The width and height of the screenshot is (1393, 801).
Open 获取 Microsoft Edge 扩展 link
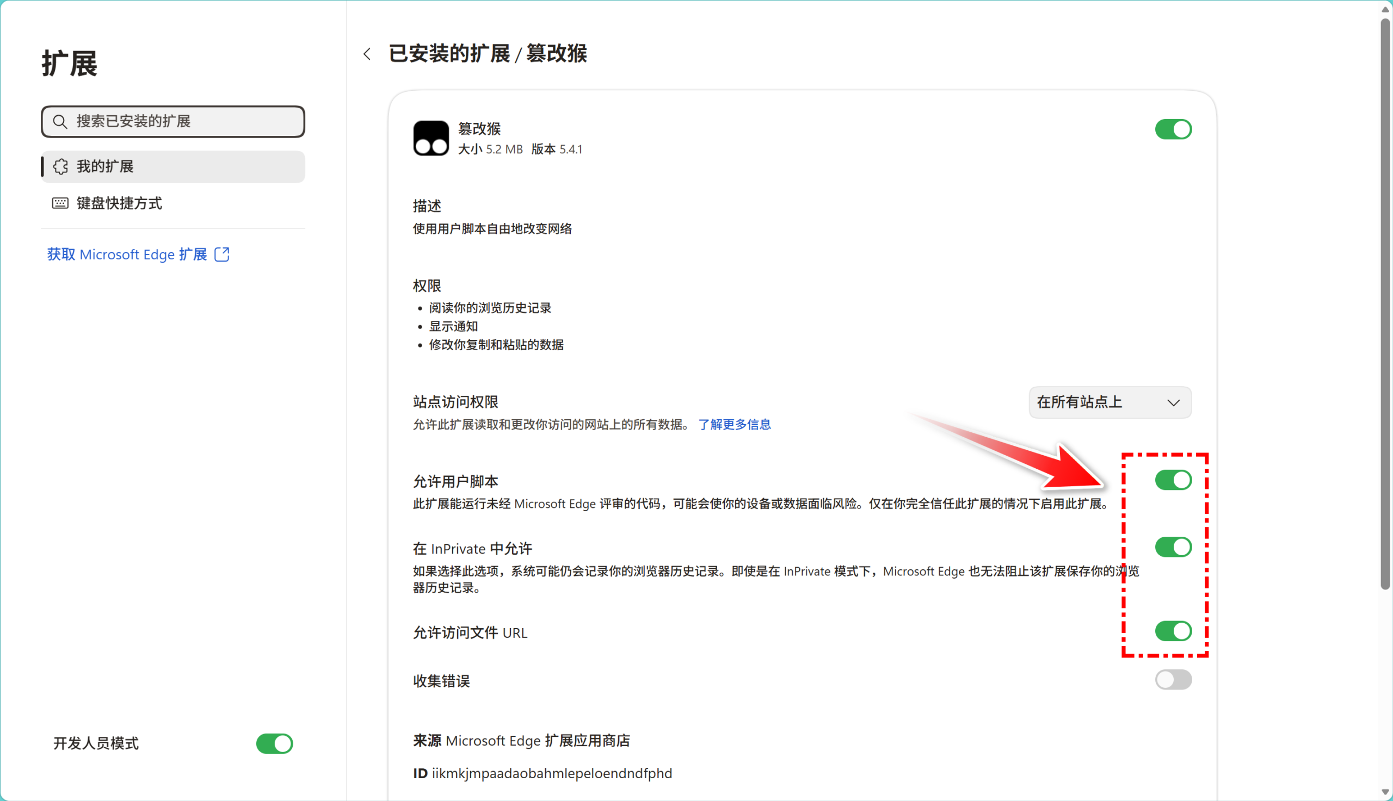(x=127, y=254)
